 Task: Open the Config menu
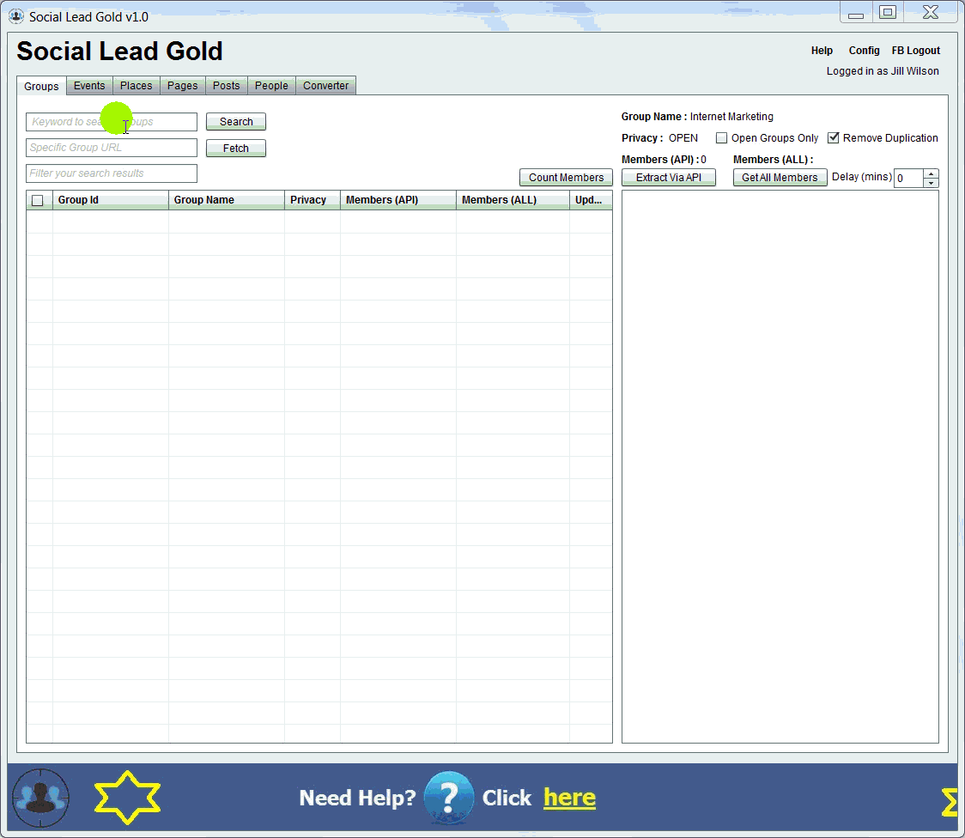(864, 51)
